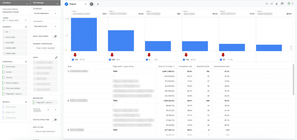Select the First user medium dimension
This screenshot has height=140, width=297.
[x=15, y=88]
